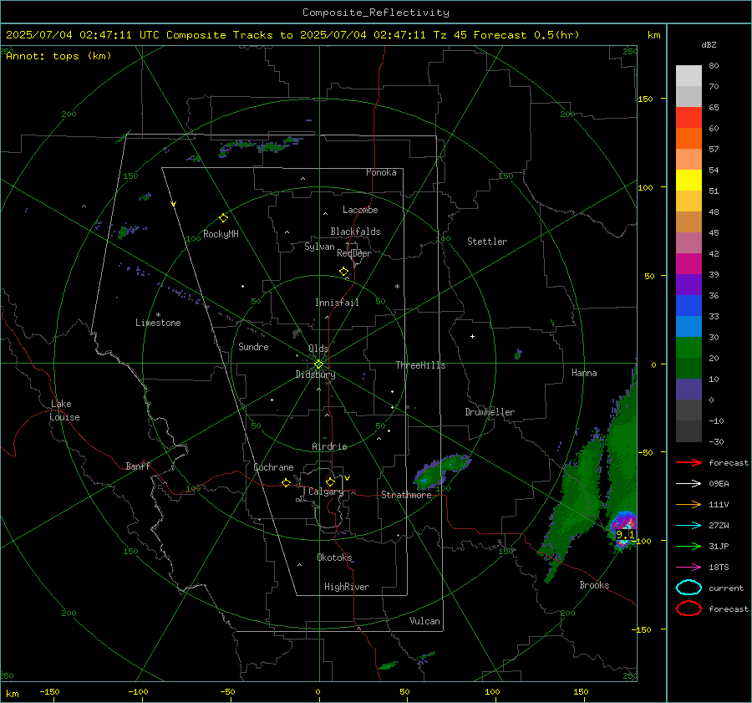Click the Drumheller label

point(490,412)
